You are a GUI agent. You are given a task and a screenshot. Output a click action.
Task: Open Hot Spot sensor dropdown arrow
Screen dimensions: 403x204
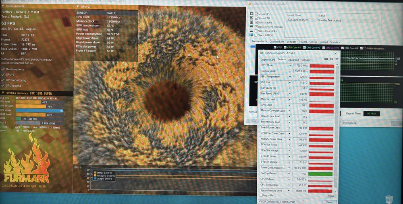(x=290, y=82)
